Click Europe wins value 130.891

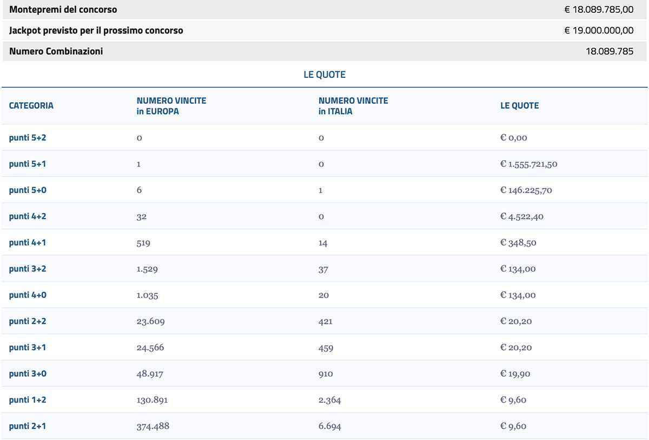click(x=153, y=400)
